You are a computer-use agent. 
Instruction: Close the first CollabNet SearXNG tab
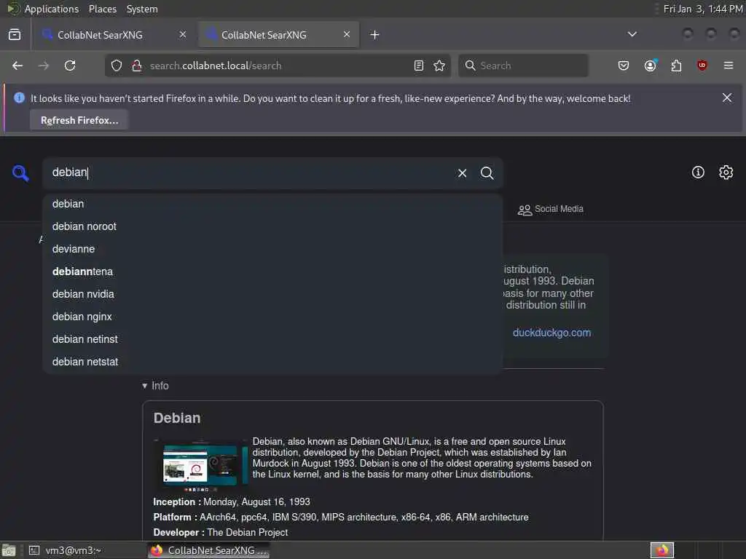point(183,34)
